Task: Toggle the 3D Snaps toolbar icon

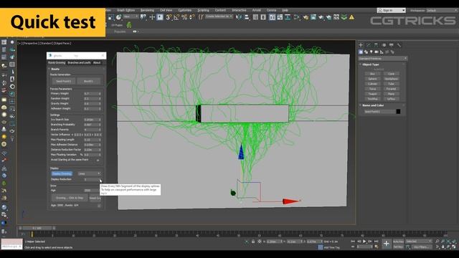Action: click(169, 17)
